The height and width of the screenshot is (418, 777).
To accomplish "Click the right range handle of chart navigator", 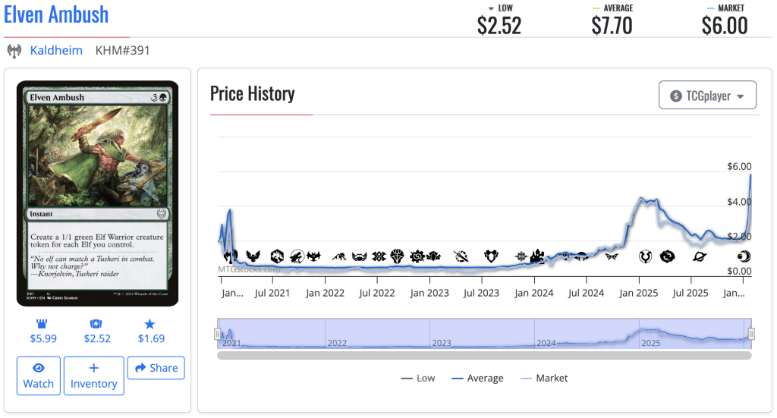I will point(751,334).
